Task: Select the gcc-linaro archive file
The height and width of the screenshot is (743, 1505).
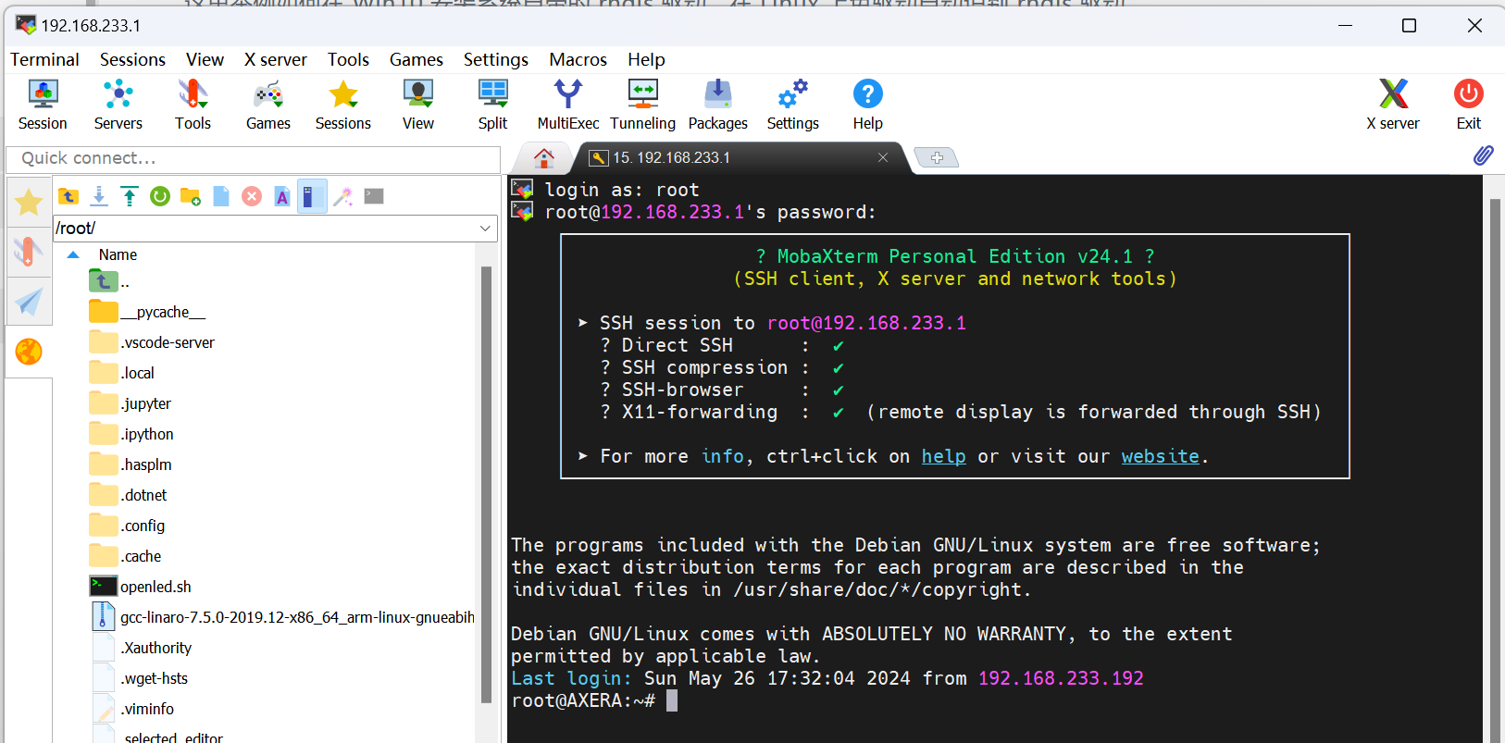Action: 283,617
